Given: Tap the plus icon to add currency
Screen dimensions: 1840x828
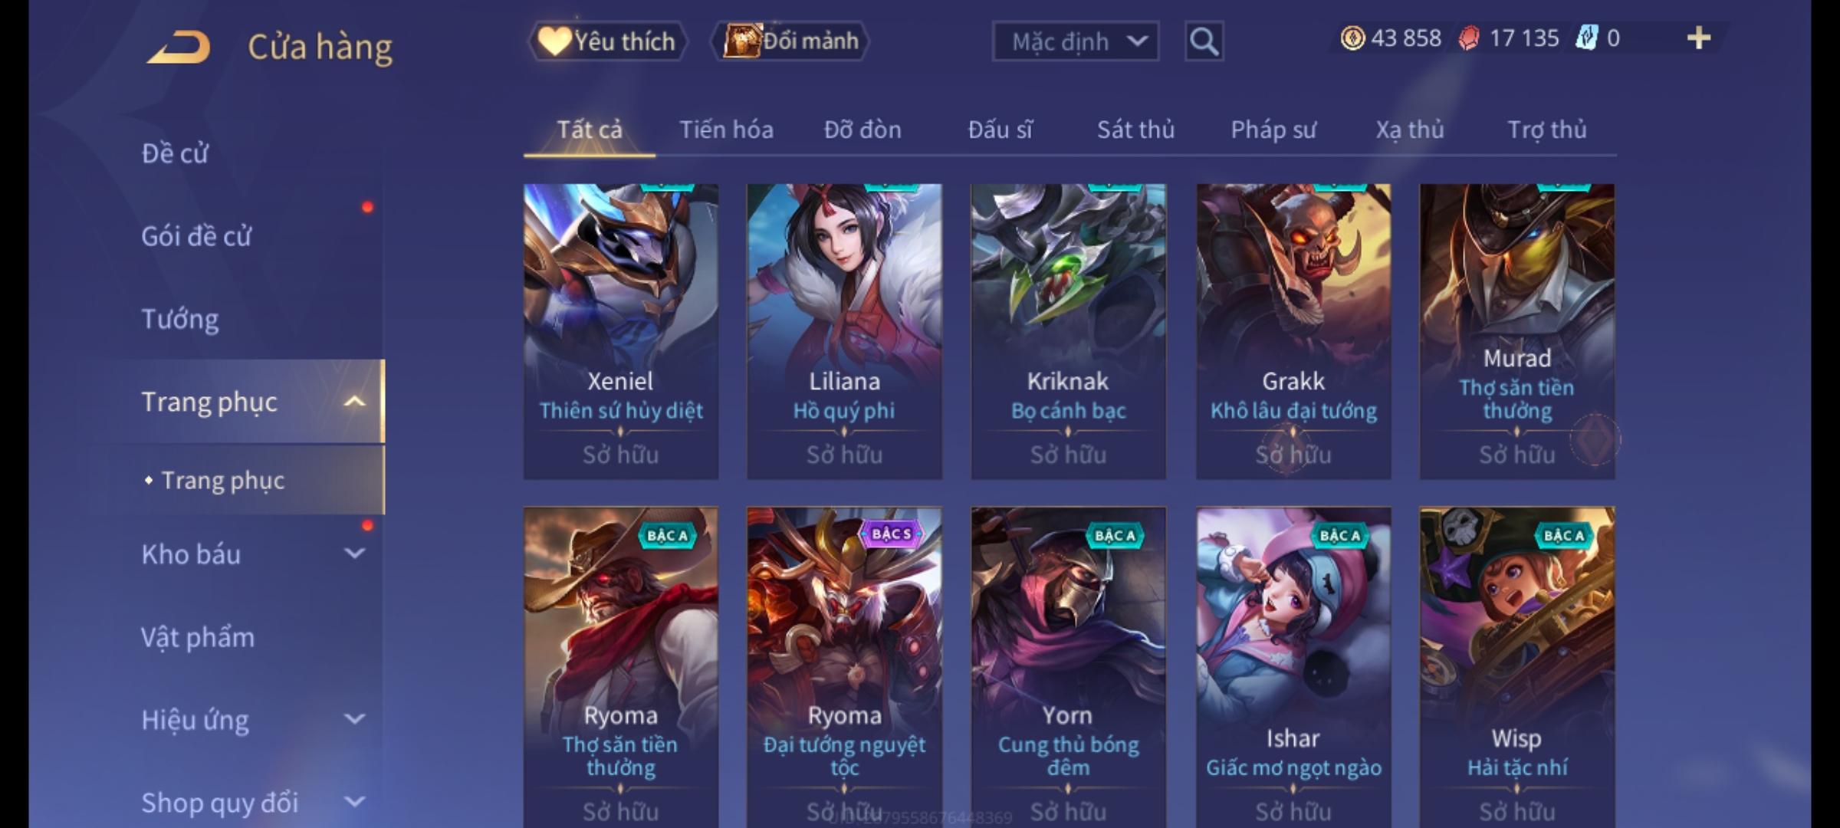Looking at the screenshot, I should [1699, 38].
